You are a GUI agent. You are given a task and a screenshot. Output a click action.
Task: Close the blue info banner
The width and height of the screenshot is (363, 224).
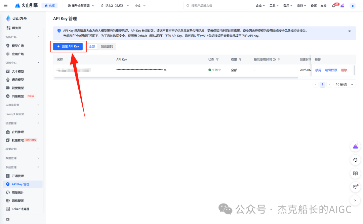(349, 31)
